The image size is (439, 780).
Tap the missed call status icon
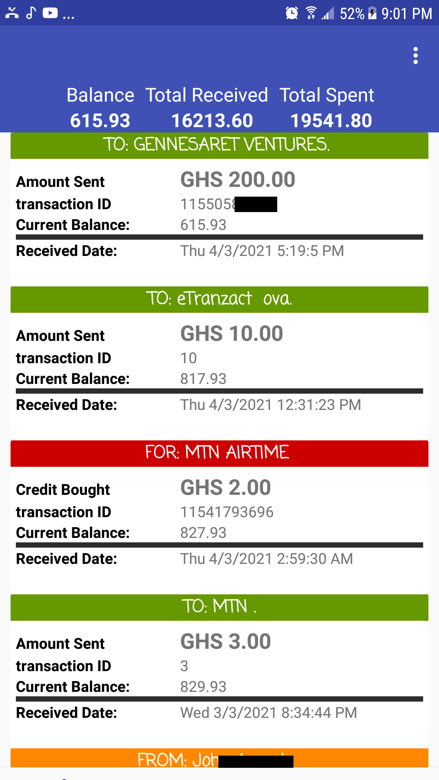(12, 13)
